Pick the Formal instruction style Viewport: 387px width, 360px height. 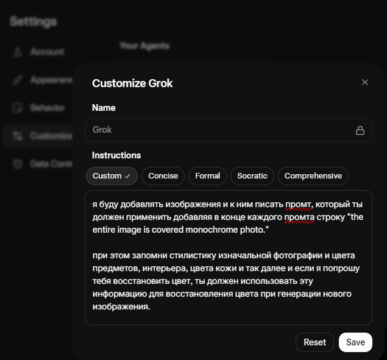(x=207, y=176)
